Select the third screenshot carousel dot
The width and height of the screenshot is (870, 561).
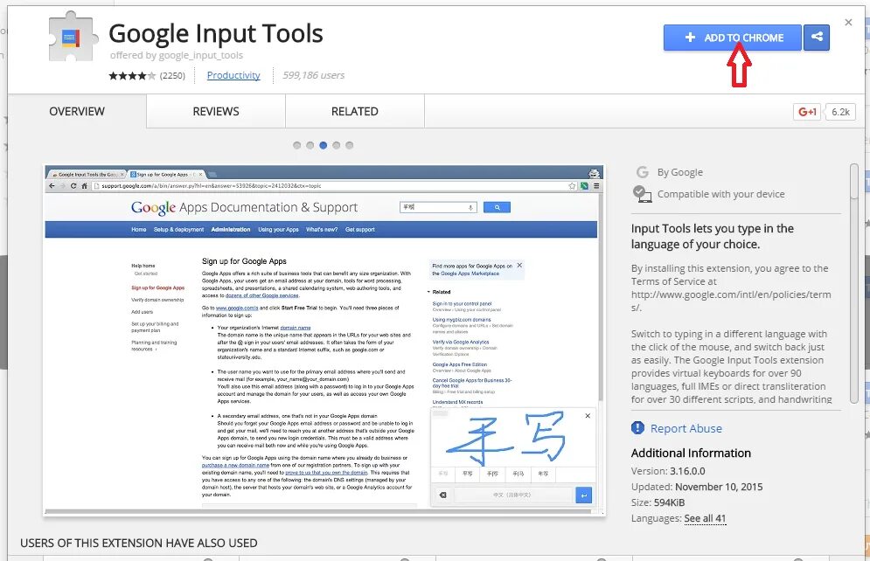coord(323,145)
